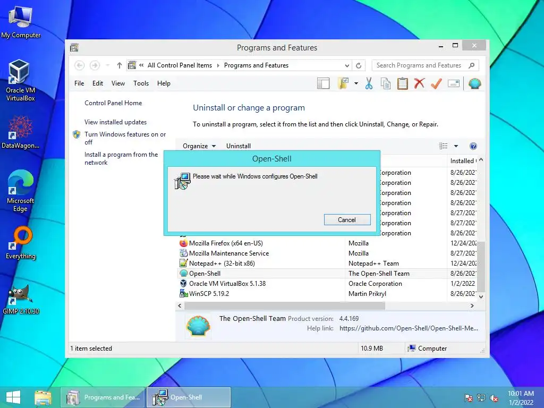Screen dimensions: 544x408
Task: Go up one level with Up arrow
Action: pyautogui.click(x=120, y=65)
